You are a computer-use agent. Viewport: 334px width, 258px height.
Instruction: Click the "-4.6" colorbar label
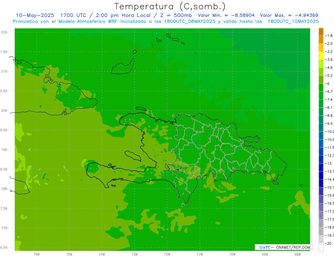tap(329, 68)
